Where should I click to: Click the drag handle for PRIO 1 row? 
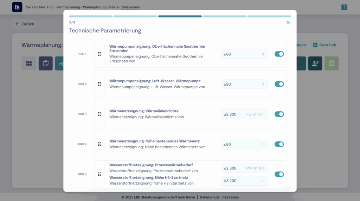click(x=99, y=54)
